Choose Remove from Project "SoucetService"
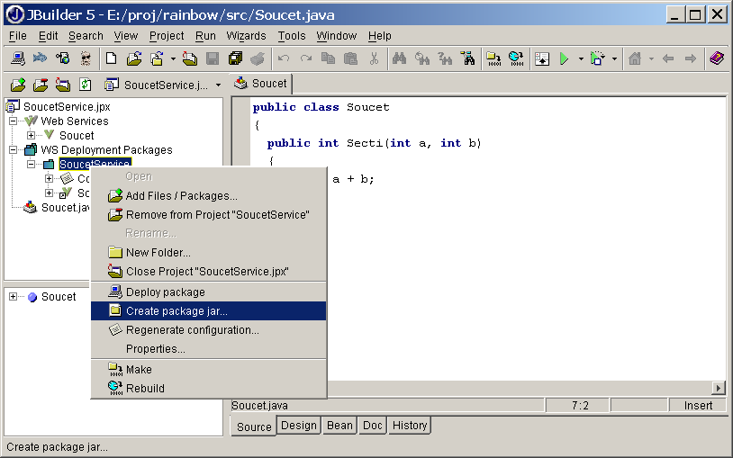The width and height of the screenshot is (733, 458). 209,214
